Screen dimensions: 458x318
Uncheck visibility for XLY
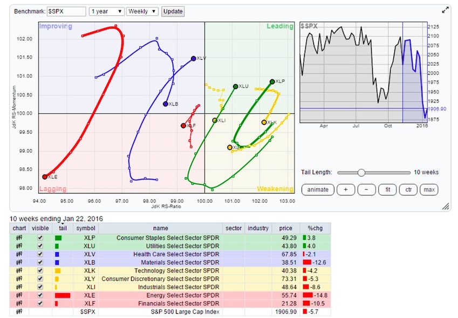pos(40,279)
